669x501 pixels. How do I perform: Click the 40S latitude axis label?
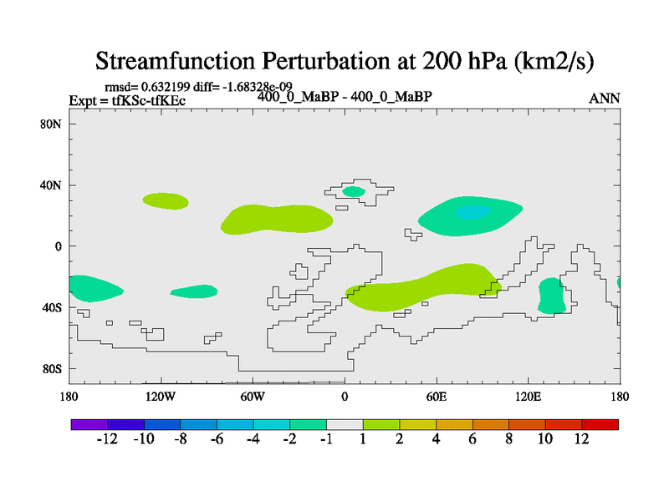[x=53, y=307]
